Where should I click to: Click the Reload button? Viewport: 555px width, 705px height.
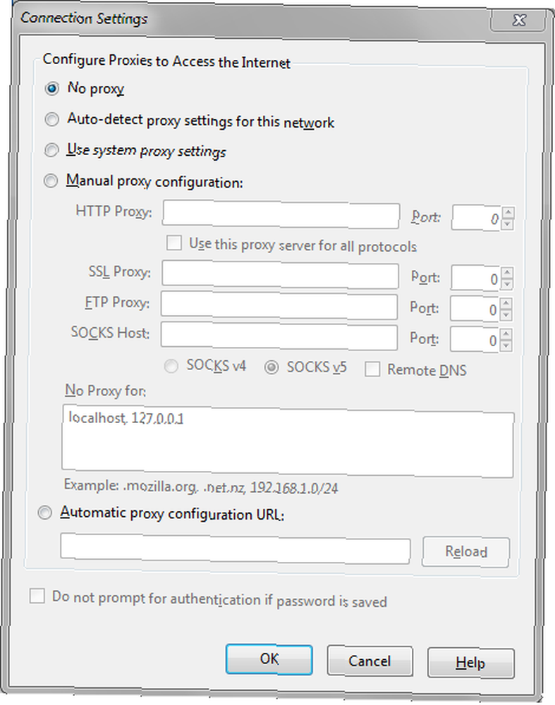tap(466, 551)
